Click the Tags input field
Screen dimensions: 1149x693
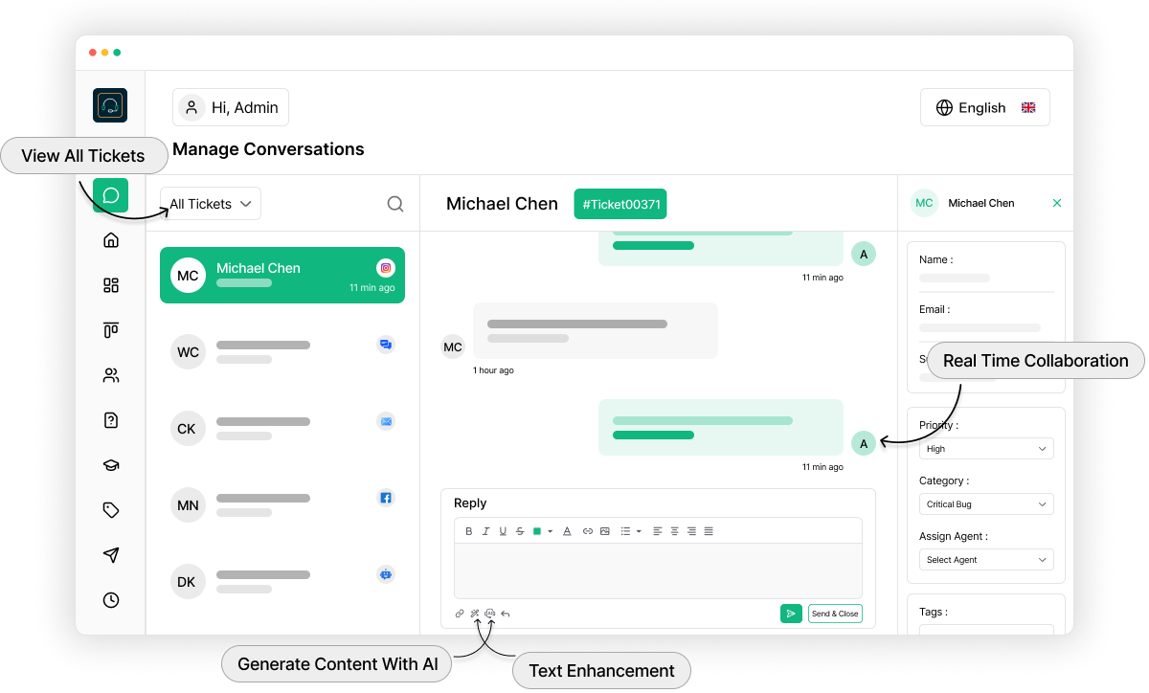point(986,630)
